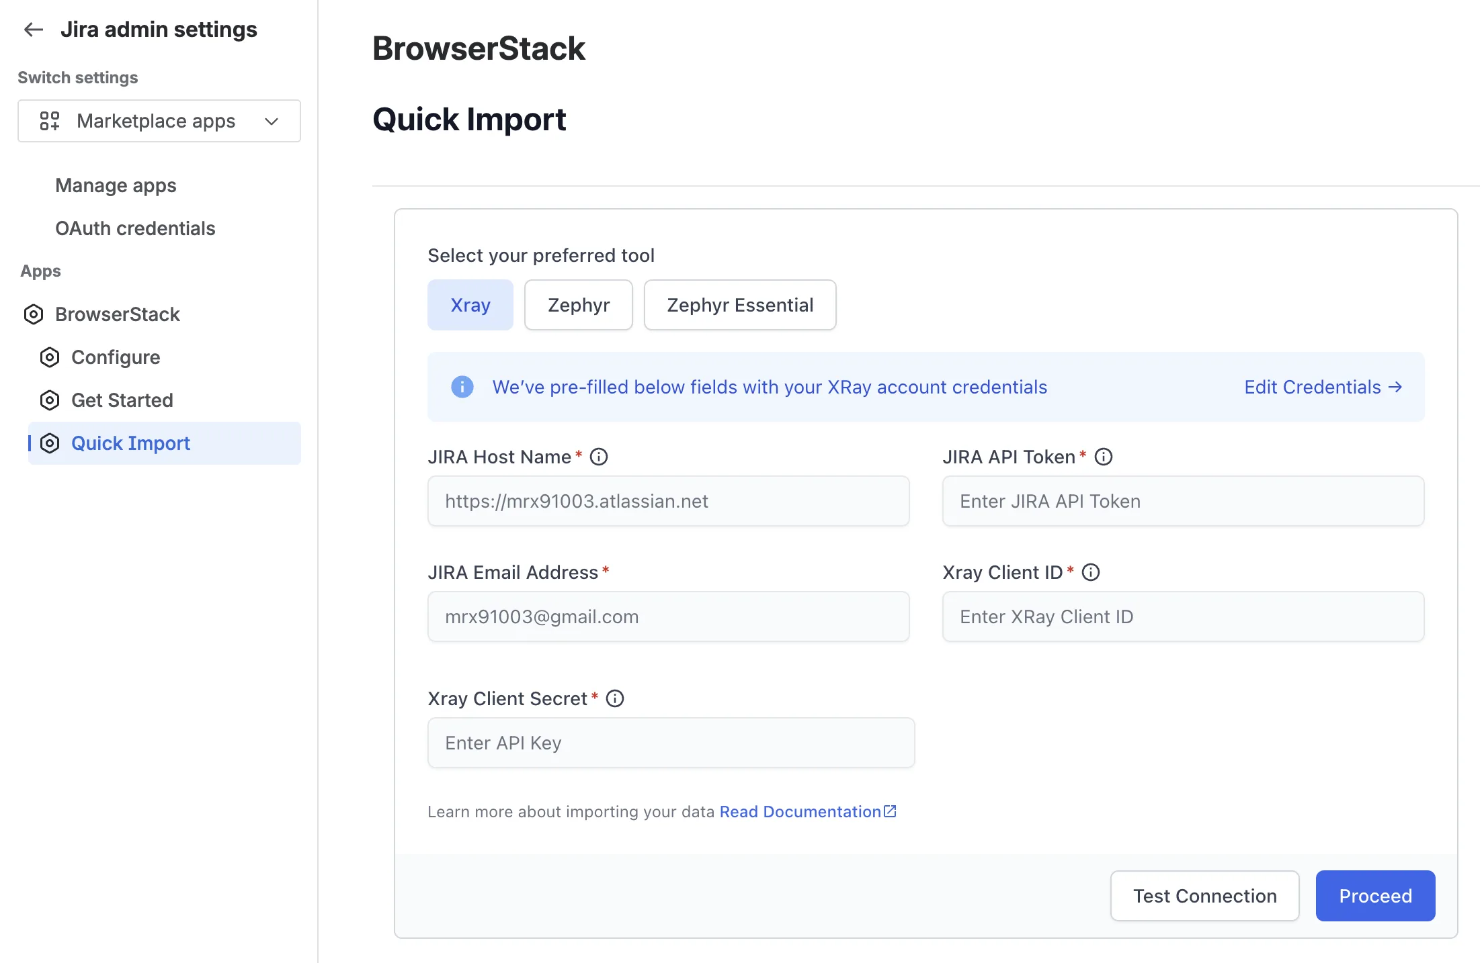
Task: Click the external link icon after Read Documentation
Action: 890,811
